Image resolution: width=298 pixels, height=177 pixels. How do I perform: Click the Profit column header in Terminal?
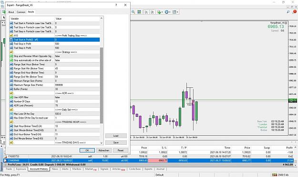click(x=289, y=148)
